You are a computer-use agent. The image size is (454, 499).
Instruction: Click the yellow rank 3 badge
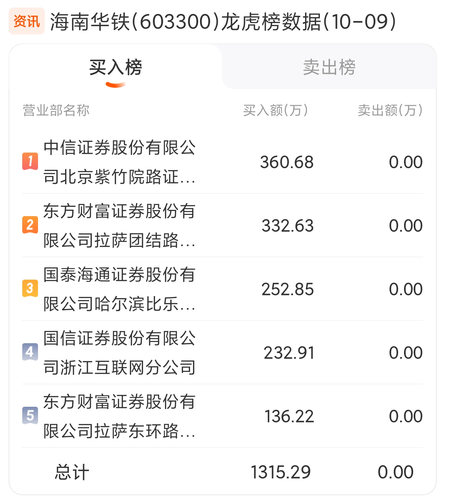30,288
